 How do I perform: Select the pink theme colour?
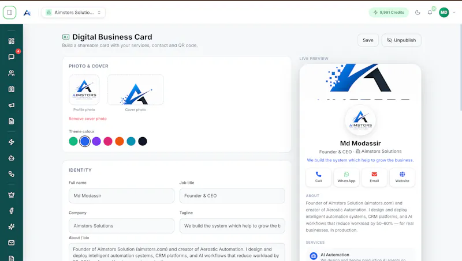point(108,141)
